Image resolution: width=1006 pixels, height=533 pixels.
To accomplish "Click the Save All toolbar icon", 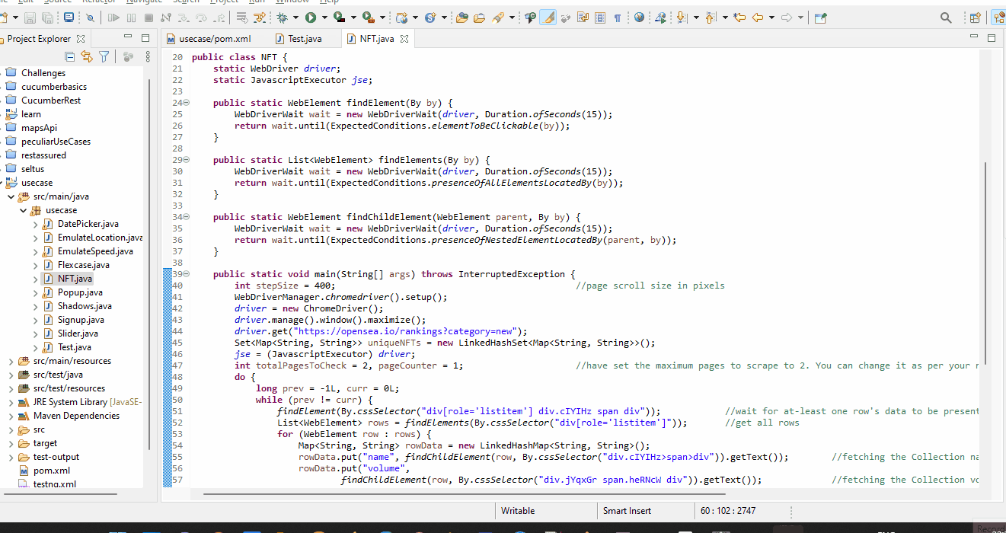I will (x=47, y=18).
